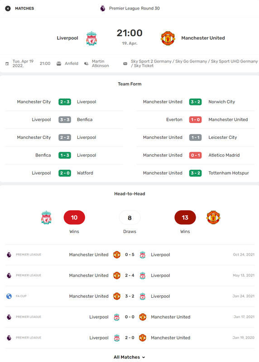Click the Liverpool crest beside kickoff time

click(91, 38)
